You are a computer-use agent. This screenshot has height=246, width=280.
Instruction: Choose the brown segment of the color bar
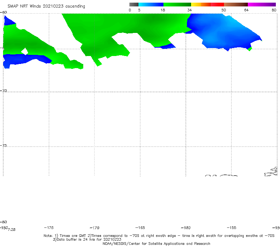click(x=236, y=5)
